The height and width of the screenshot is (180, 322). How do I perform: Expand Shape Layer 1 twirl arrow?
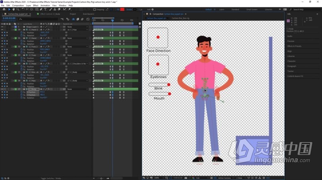pos(13,27)
